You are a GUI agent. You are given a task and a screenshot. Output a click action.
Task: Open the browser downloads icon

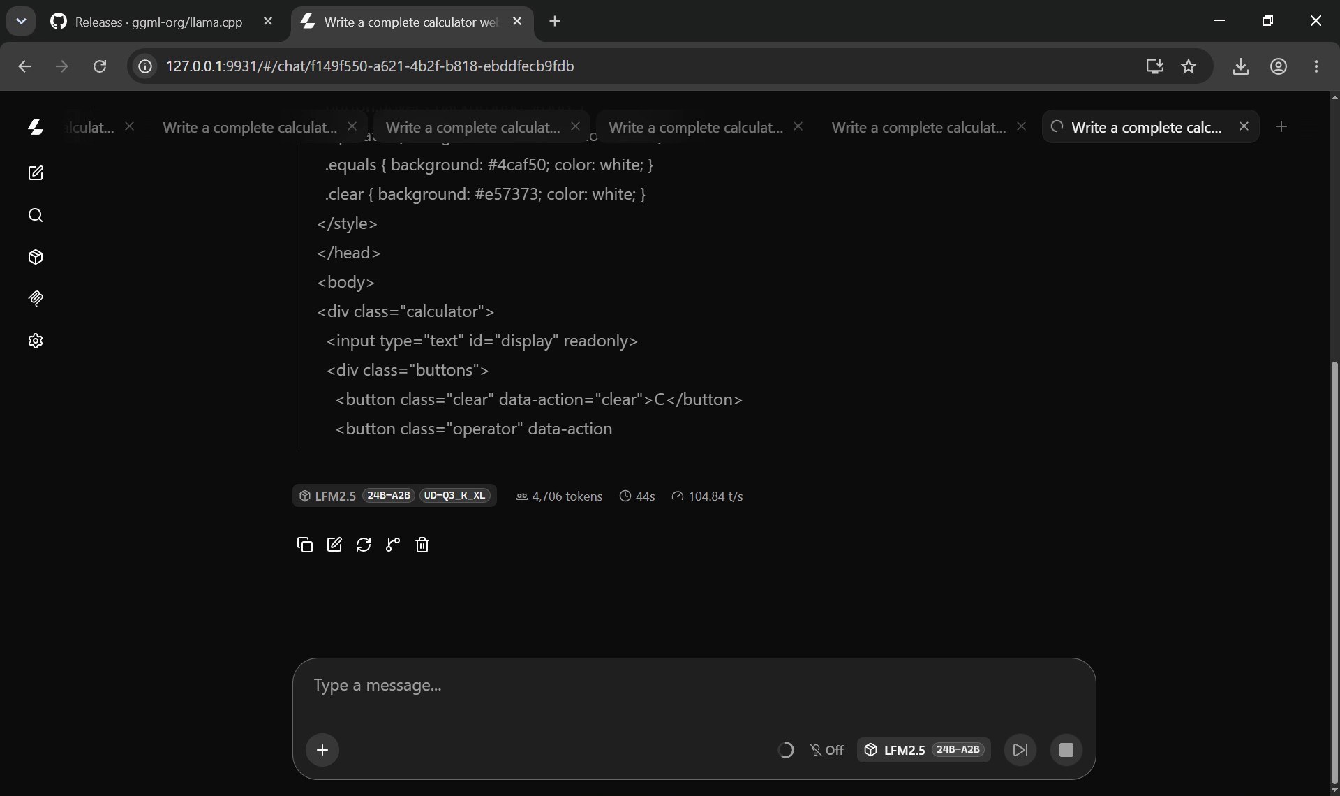[1241, 66]
